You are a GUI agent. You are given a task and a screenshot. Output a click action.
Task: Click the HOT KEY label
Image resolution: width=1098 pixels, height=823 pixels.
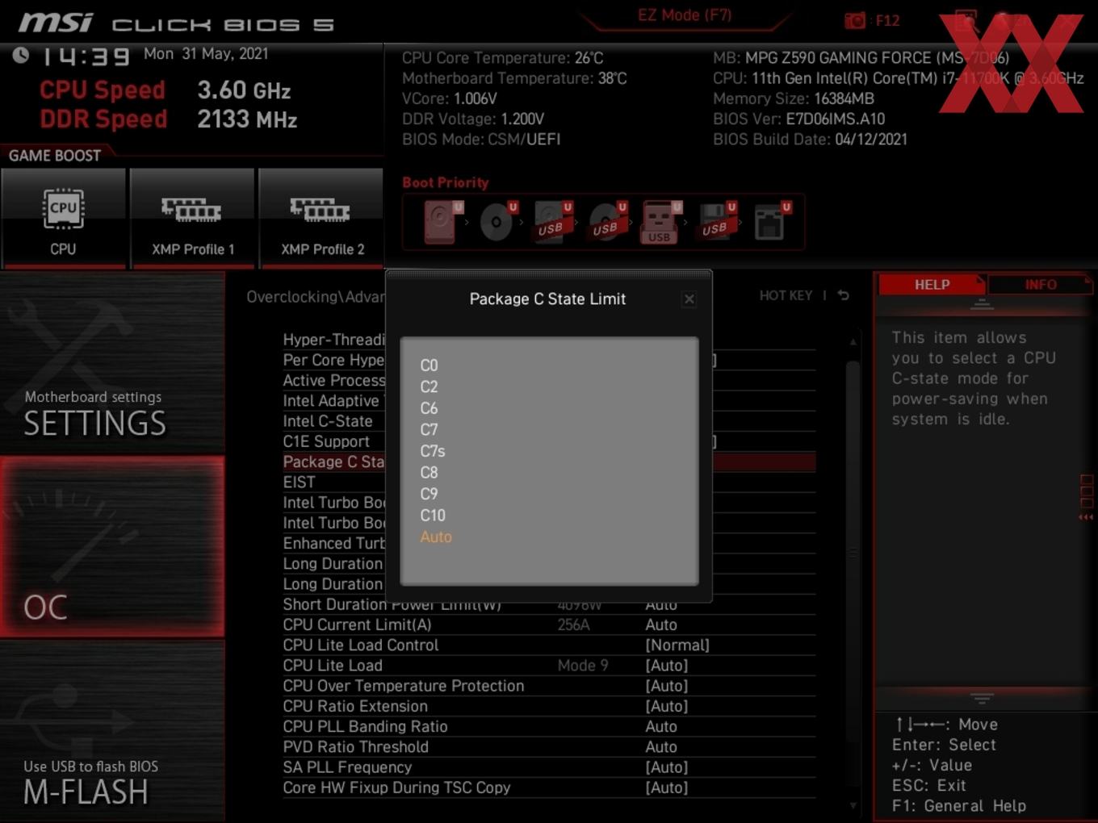point(786,295)
